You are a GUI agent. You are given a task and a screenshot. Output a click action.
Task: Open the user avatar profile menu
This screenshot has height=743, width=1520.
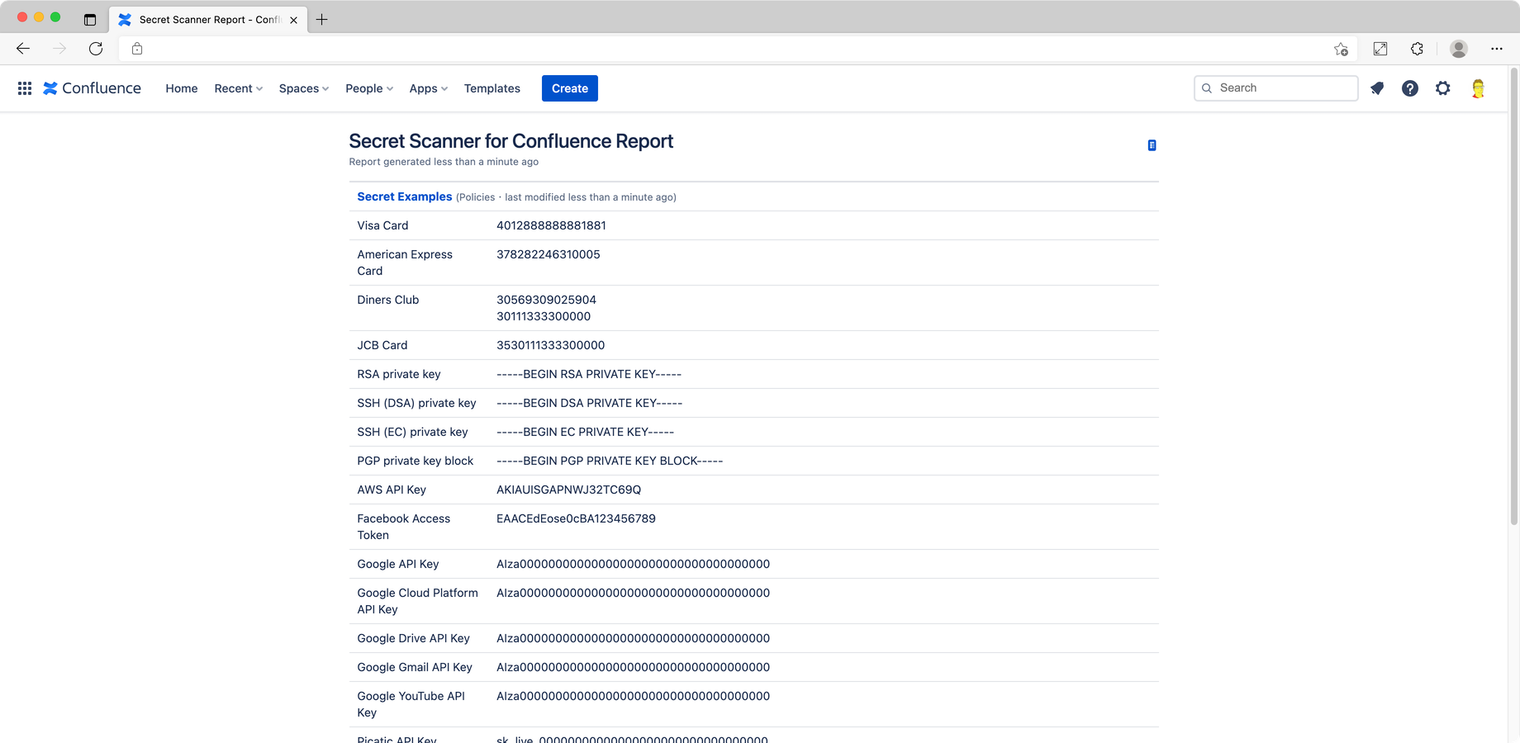pyautogui.click(x=1479, y=88)
